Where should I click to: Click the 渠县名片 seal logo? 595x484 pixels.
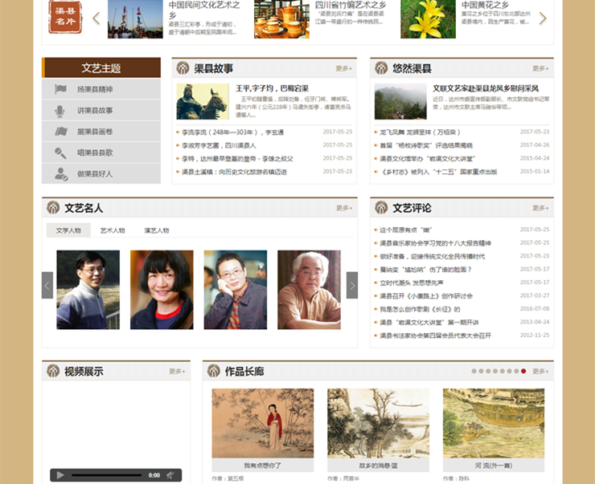(x=64, y=18)
